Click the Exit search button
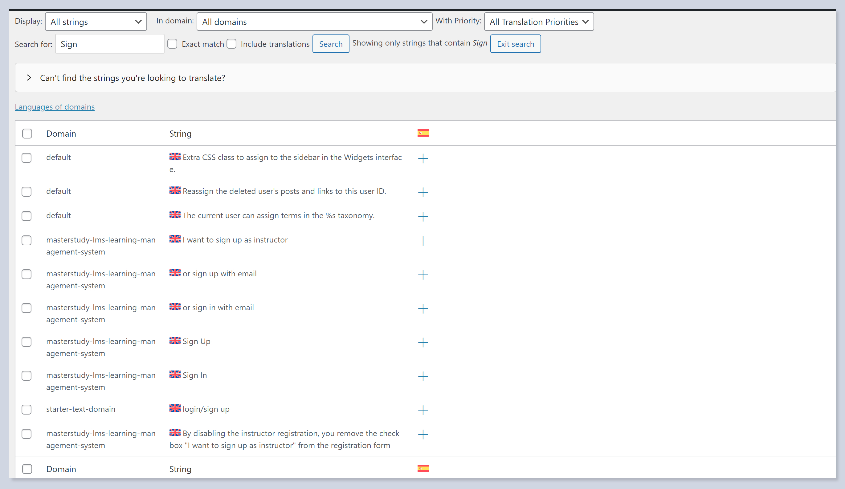Viewport: 845px width, 489px height. (515, 44)
